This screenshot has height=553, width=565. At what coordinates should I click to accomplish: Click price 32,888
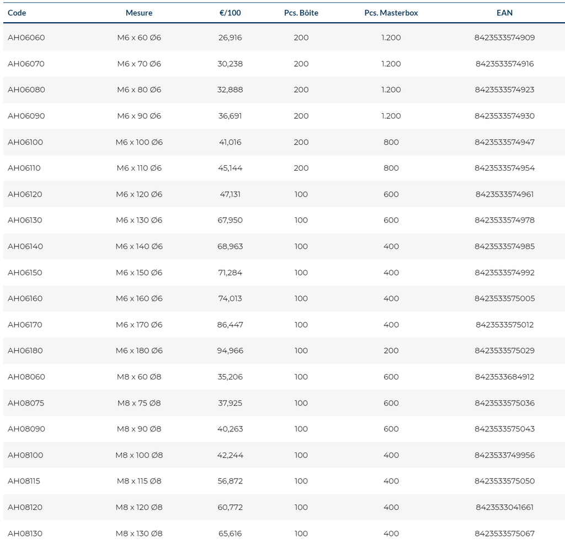230,90
